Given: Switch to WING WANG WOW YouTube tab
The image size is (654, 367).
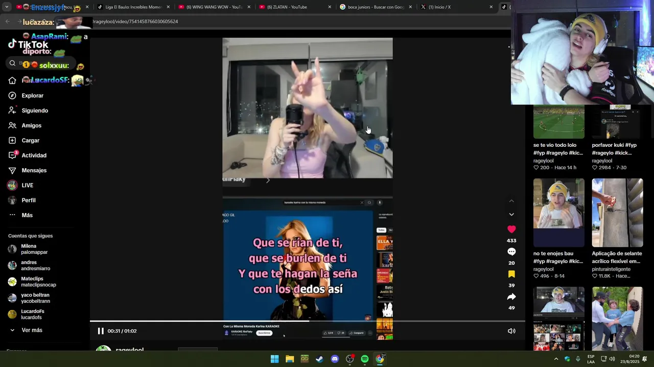Looking at the screenshot, I should 214,7.
